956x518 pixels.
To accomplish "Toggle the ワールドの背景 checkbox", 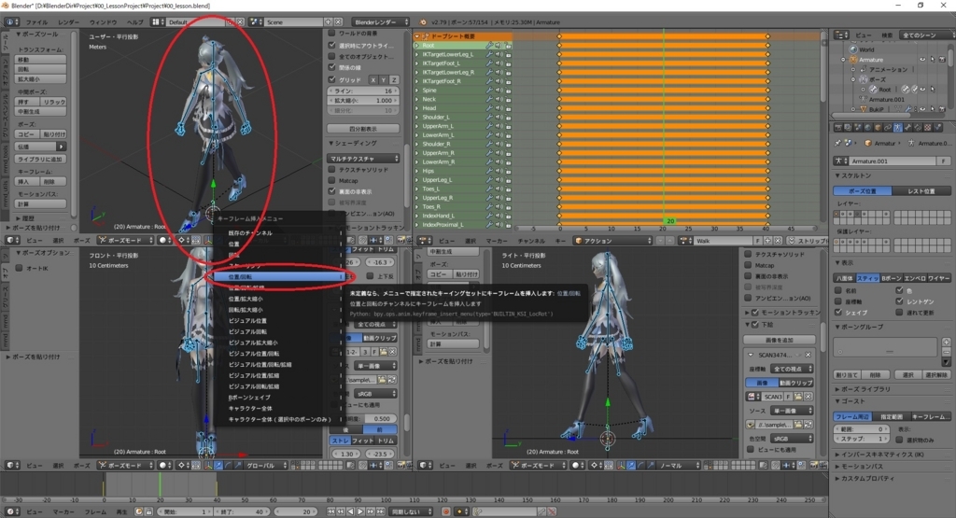I will point(332,34).
